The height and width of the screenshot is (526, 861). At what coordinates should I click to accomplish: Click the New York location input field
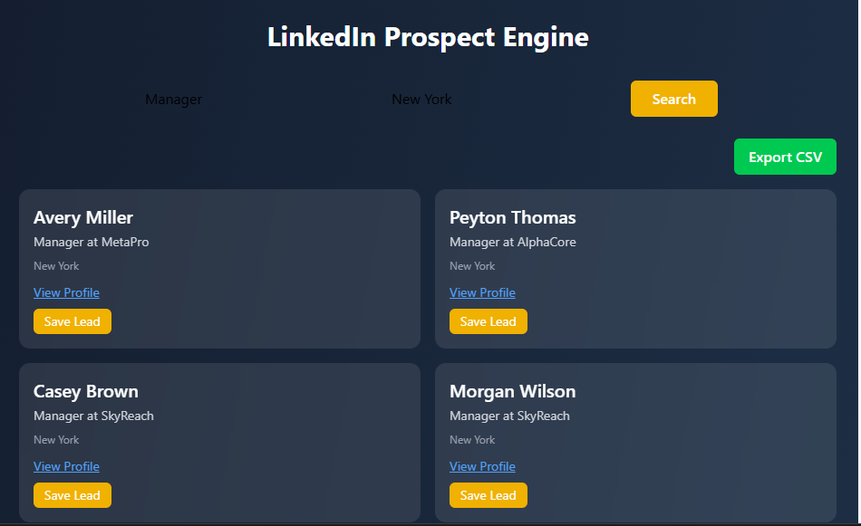(421, 100)
